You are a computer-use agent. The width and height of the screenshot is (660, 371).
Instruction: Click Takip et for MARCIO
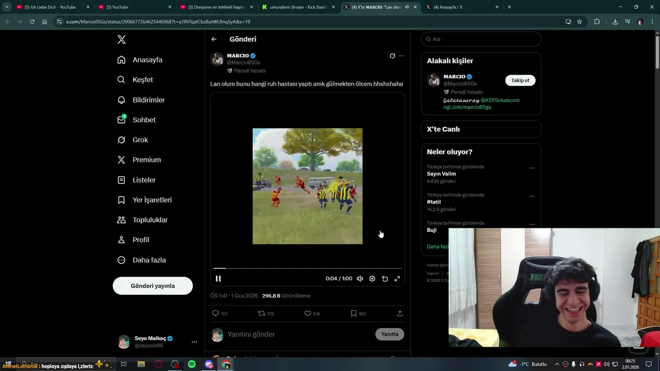pos(520,80)
